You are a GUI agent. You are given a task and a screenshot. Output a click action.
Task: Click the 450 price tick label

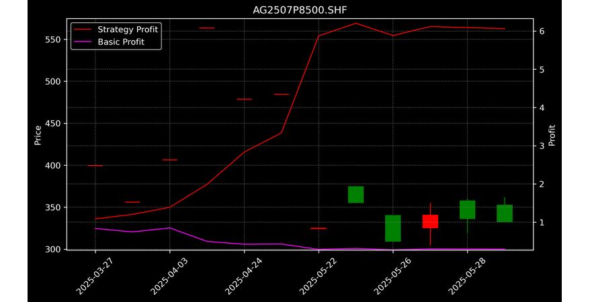point(53,123)
